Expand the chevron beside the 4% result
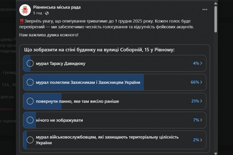Screen dimensions: 233x155 pos(201,64)
